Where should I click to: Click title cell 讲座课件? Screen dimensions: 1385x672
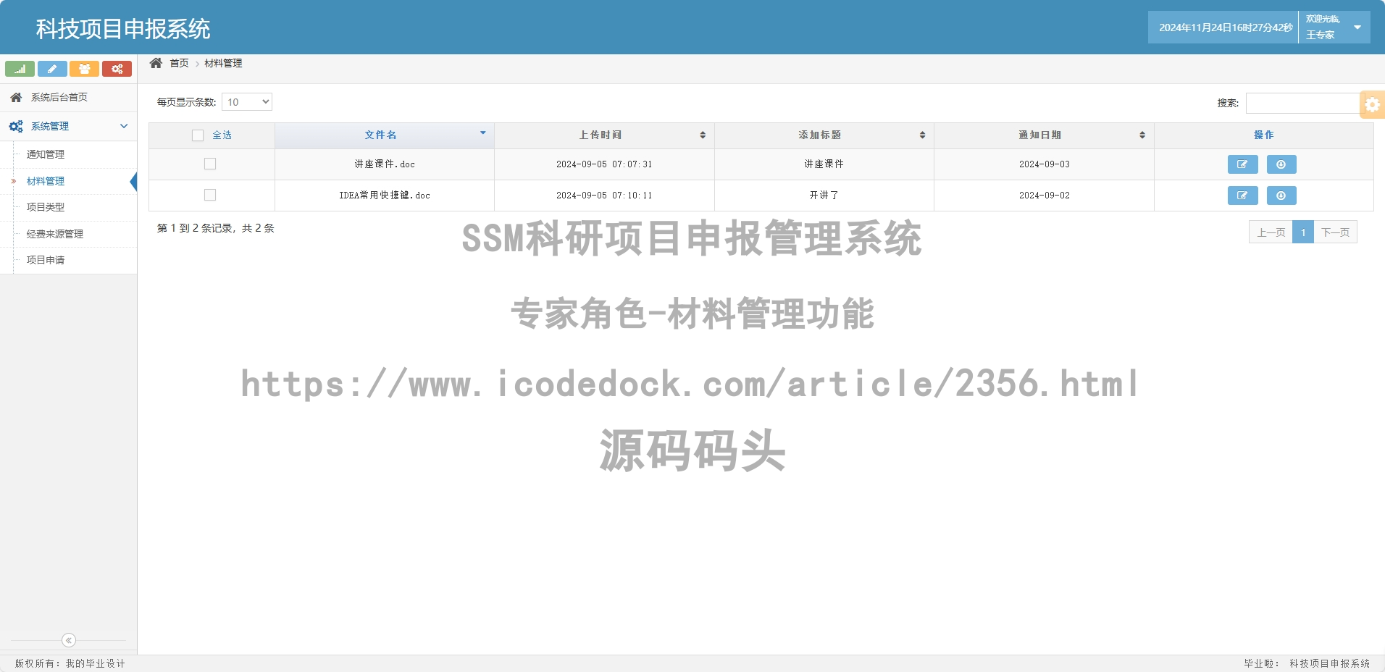[x=824, y=164]
